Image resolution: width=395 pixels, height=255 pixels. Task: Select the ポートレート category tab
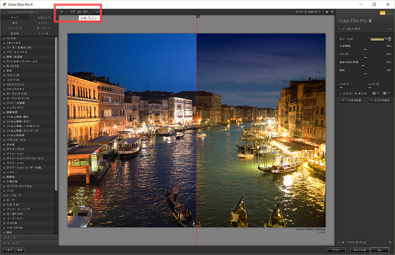click(44, 28)
